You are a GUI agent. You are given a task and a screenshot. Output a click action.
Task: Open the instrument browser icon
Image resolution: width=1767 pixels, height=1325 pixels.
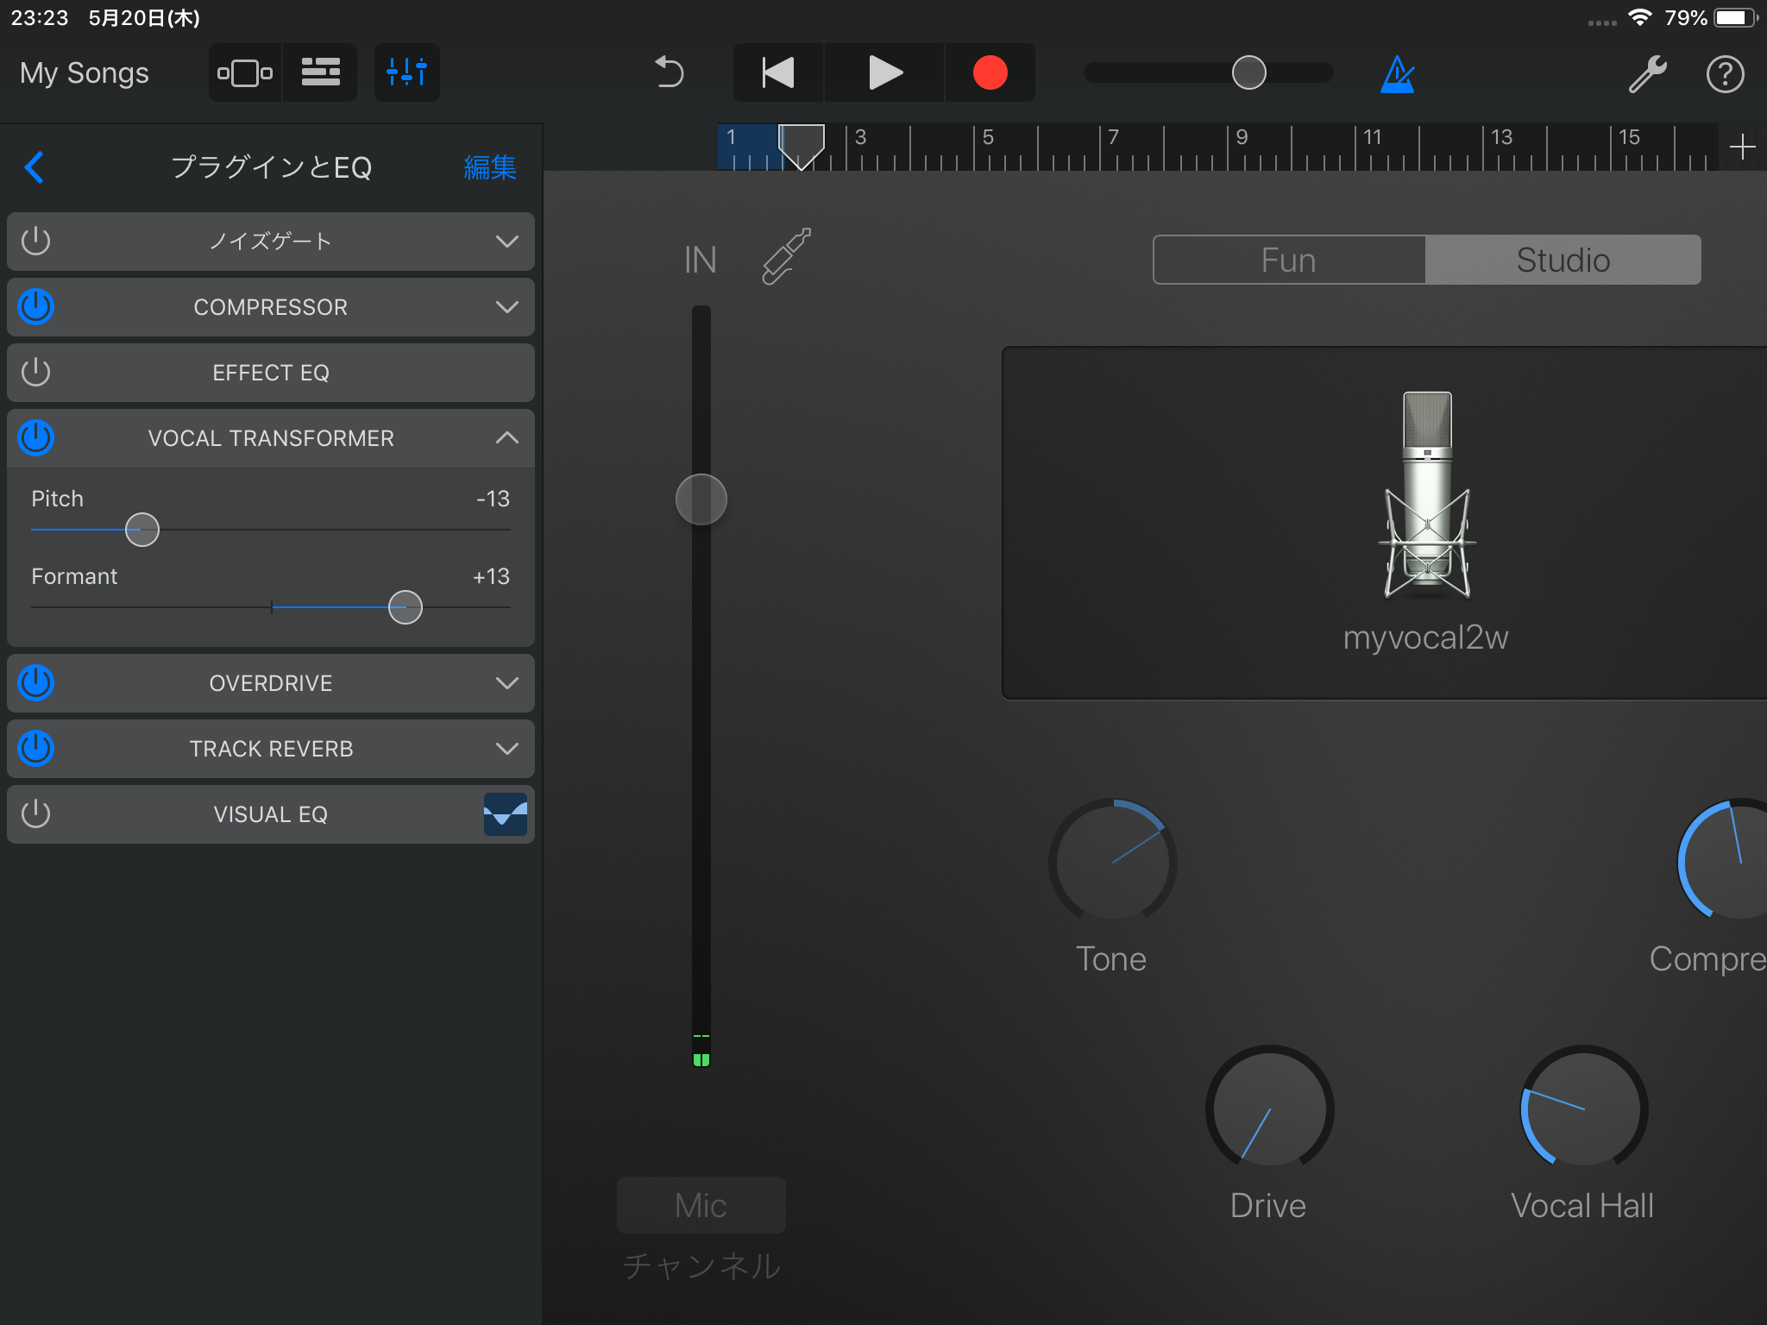[245, 72]
